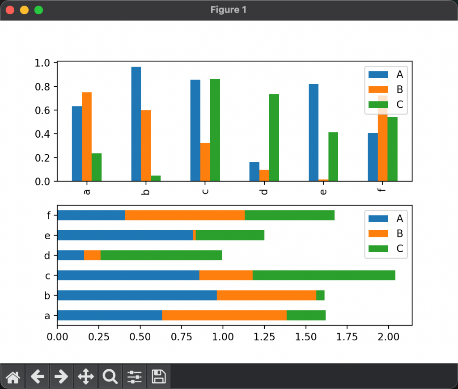Go forward to next view with right arrow

(61, 377)
